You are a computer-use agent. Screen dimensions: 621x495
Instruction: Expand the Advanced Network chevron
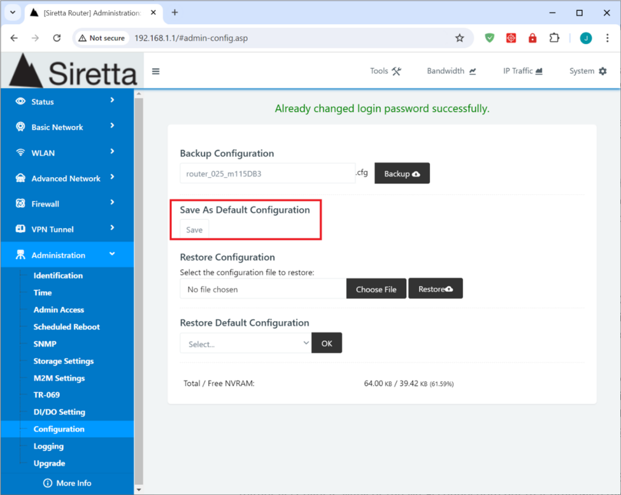click(x=112, y=177)
